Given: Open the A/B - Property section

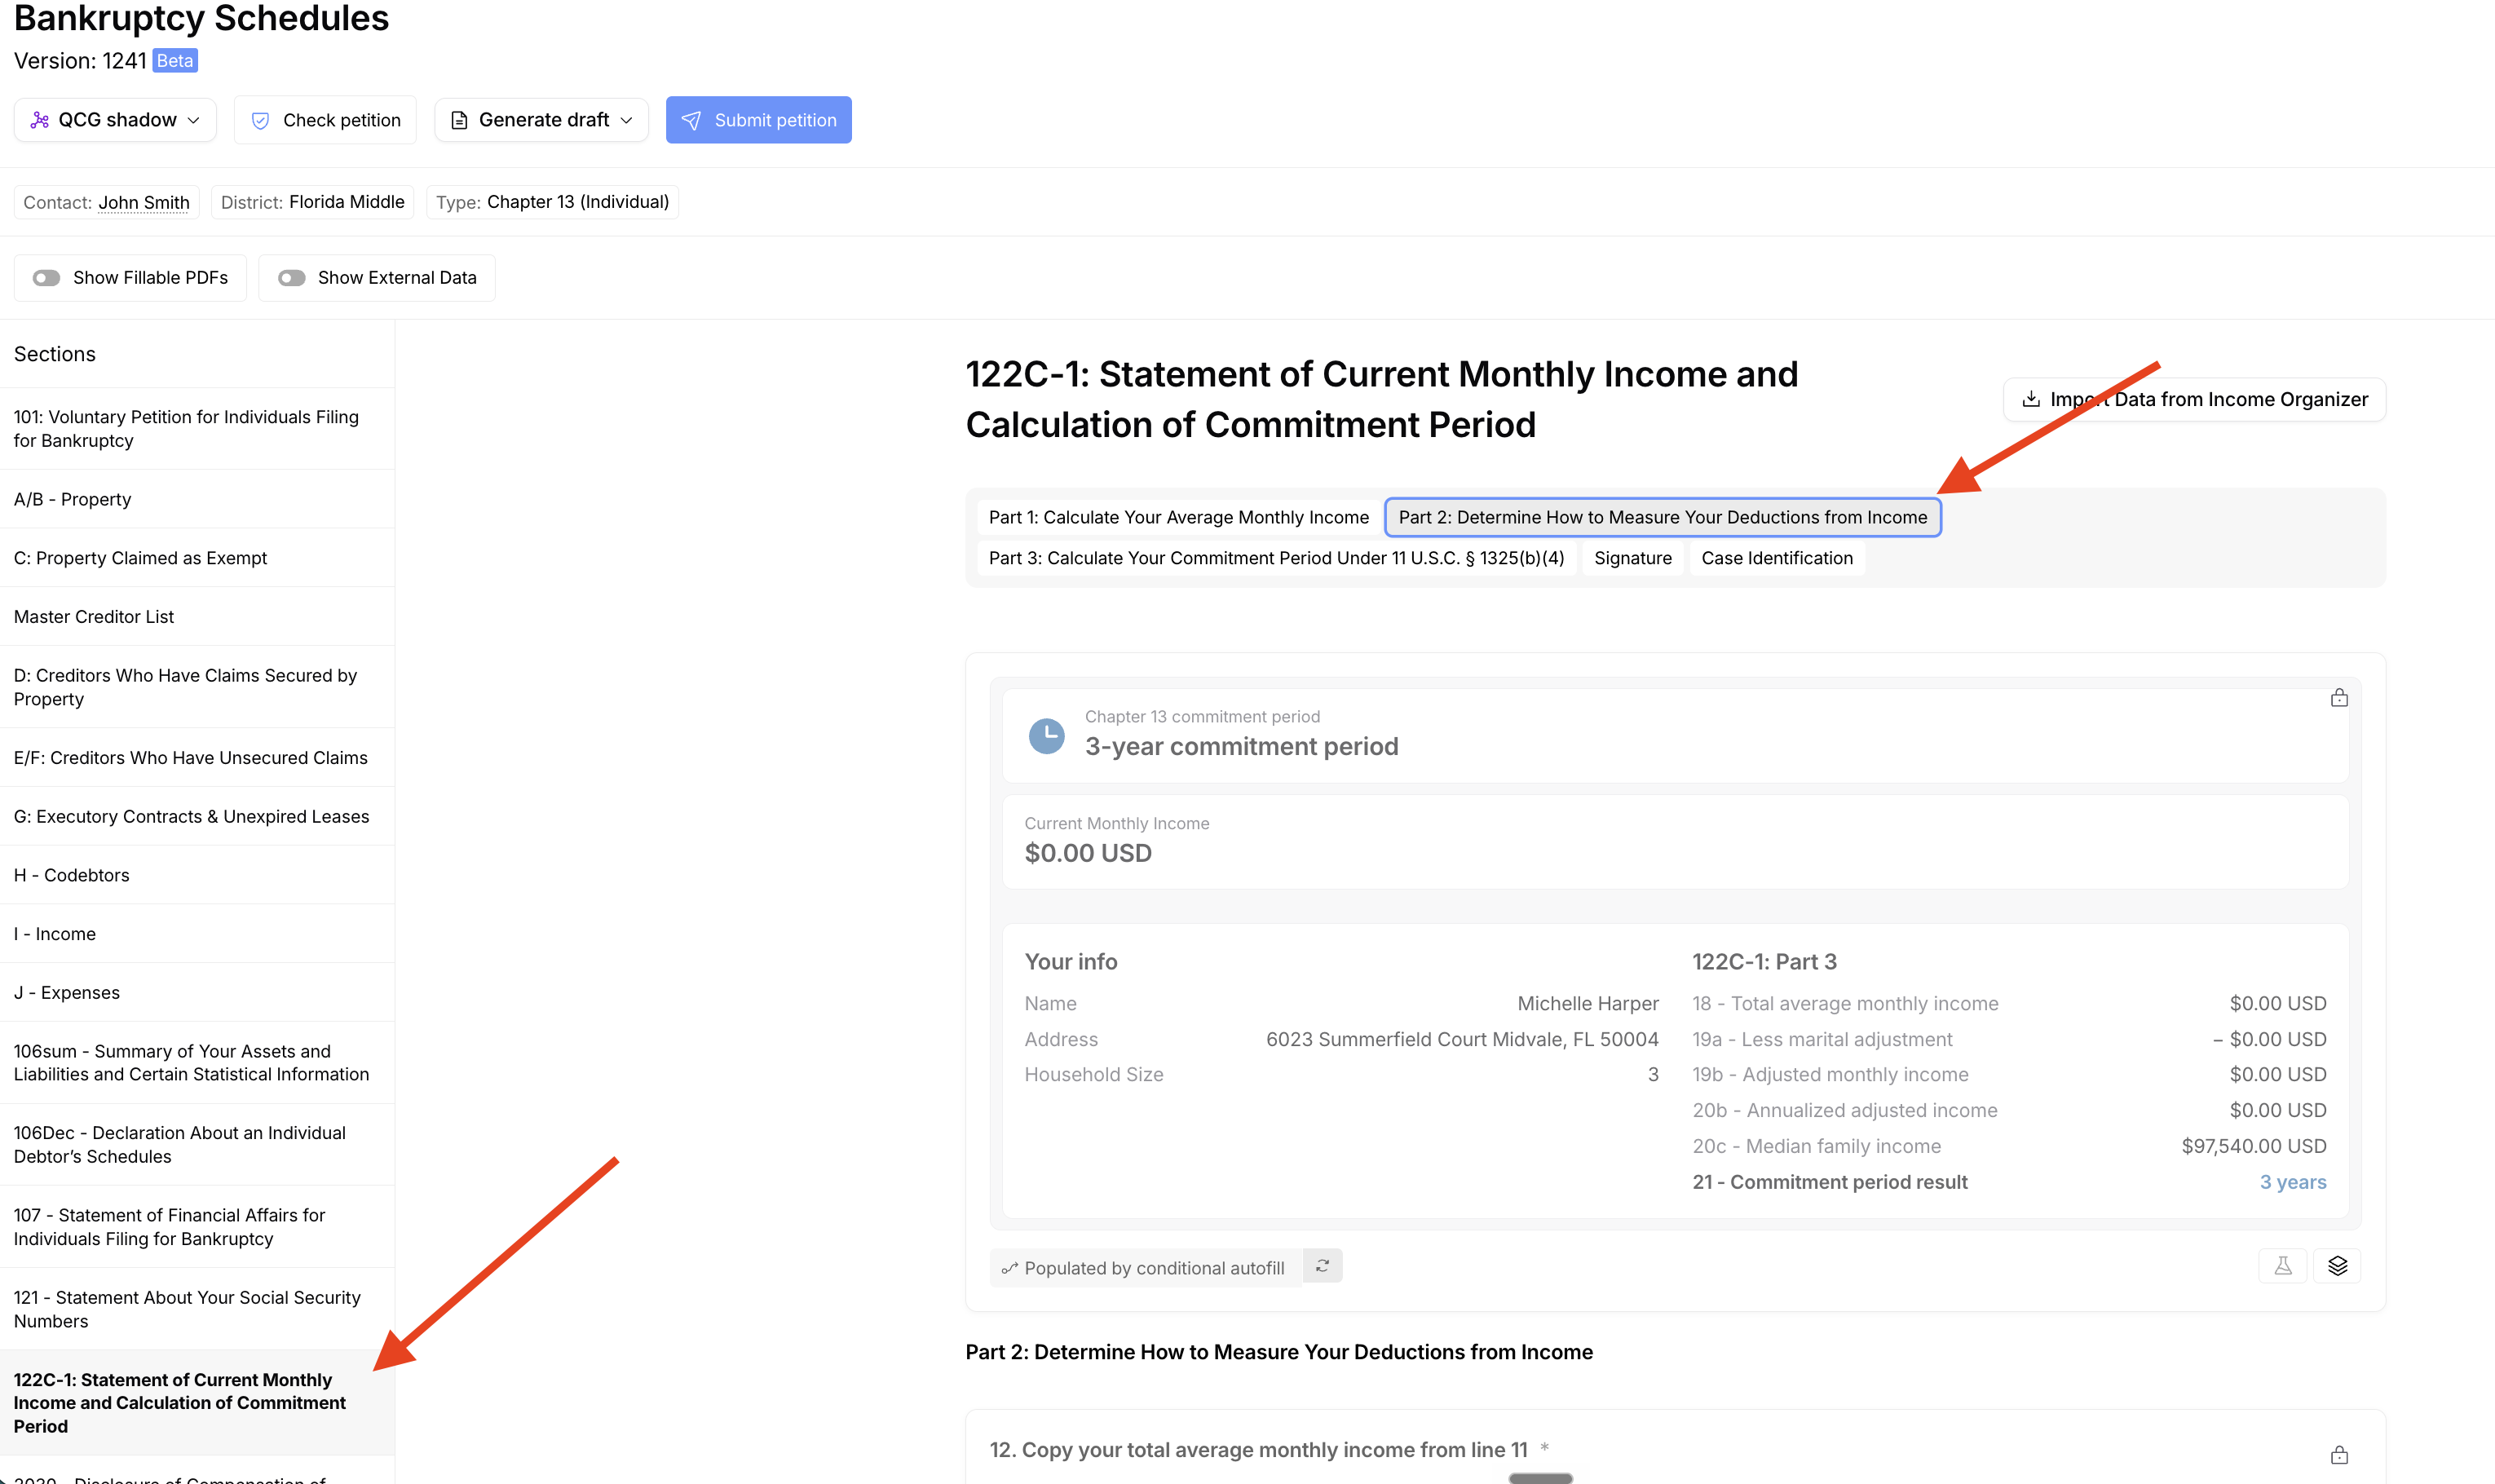Looking at the screenshot, I should click(197, 499).
